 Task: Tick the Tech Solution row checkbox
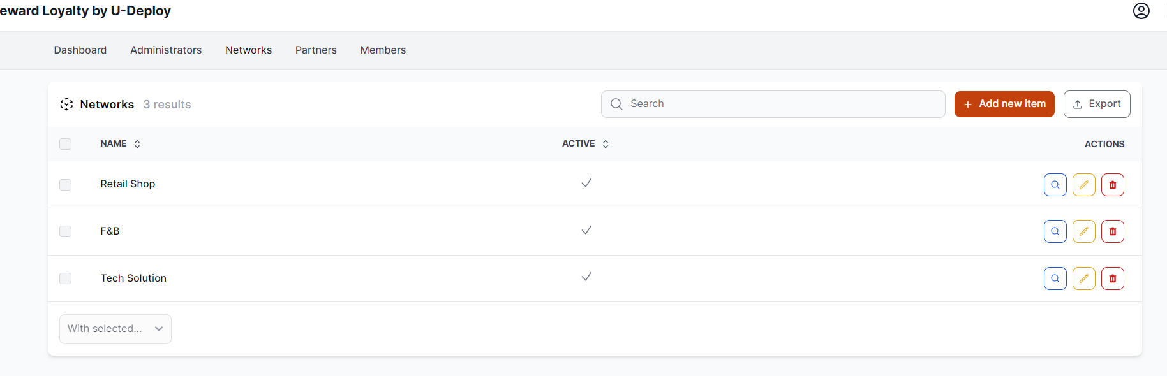(x=66, y=278)
